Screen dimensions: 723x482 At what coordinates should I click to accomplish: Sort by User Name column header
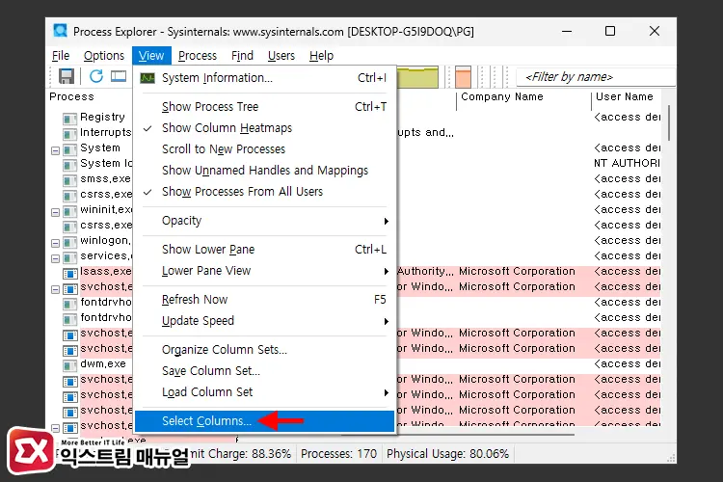[625, 96]
